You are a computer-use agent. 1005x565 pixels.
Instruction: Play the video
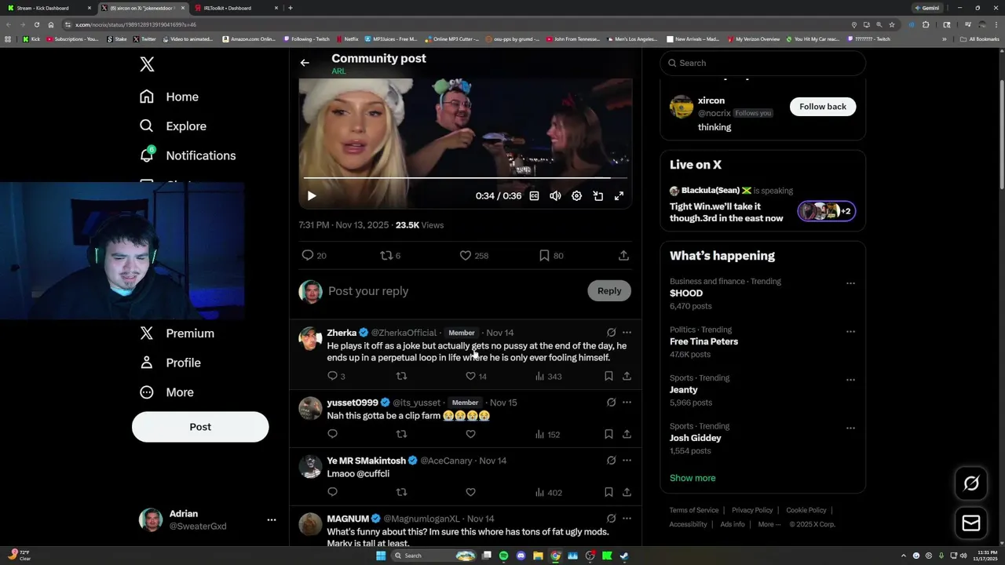(312, 195)
